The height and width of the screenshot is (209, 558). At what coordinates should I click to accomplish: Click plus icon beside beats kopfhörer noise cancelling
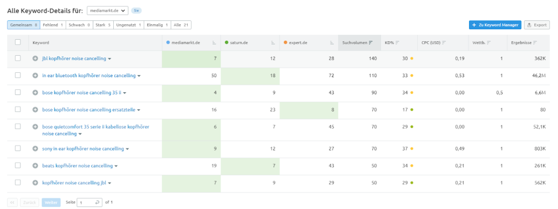coord(35,165)
